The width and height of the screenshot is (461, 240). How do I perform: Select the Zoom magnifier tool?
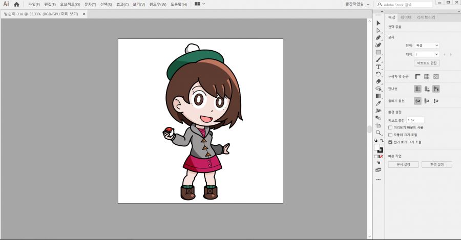(379, 132)
